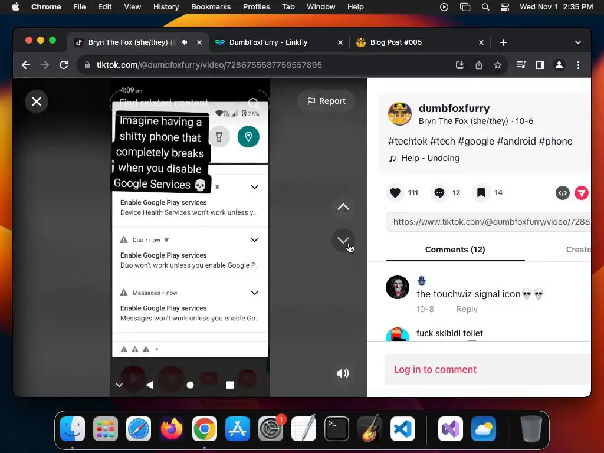Viewport: 604px width, 453px height.
Task: Open embed code icon
Action: 562,193
